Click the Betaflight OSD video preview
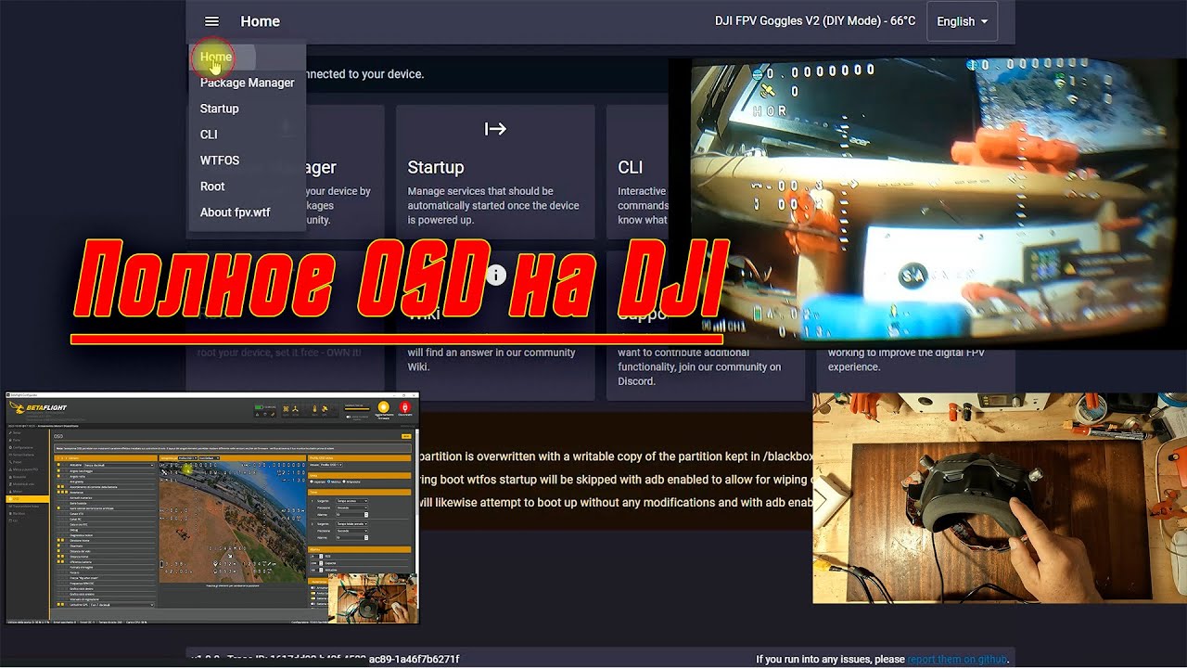The image size is (1187, 668). pyautogui.click(x=233, y=521)
